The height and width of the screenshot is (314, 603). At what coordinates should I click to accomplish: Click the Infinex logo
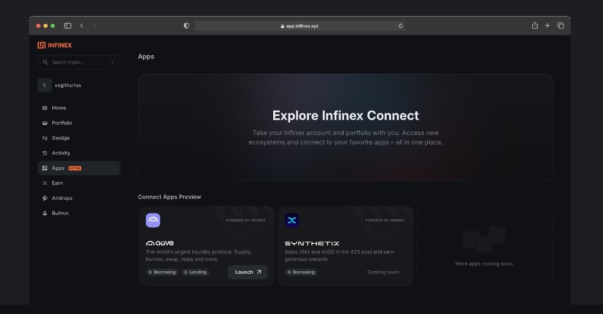(55, 45)
